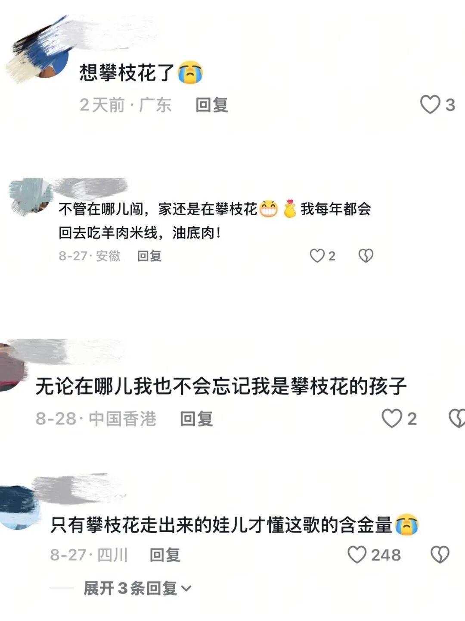465x621 pixels.
Task: Like the Anhui comment about 羊肉米线
Action: coord(317,256)
